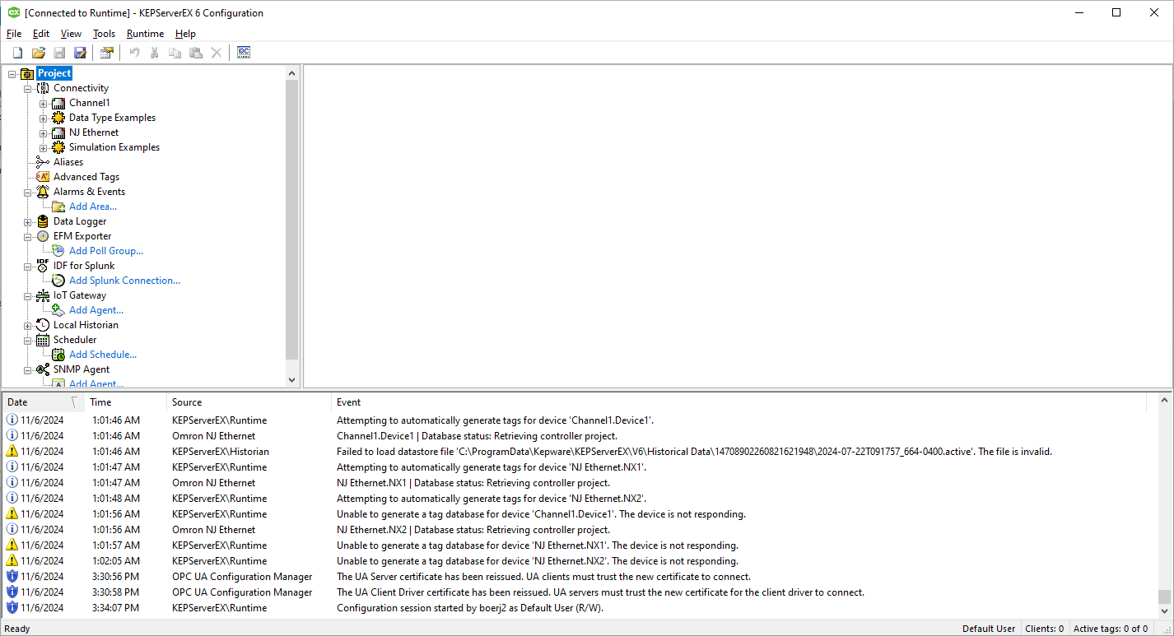The width and height of the screenshot is (1174, 636).
Task: Select the Aliases tree item
Action: [x=68, y=162]
